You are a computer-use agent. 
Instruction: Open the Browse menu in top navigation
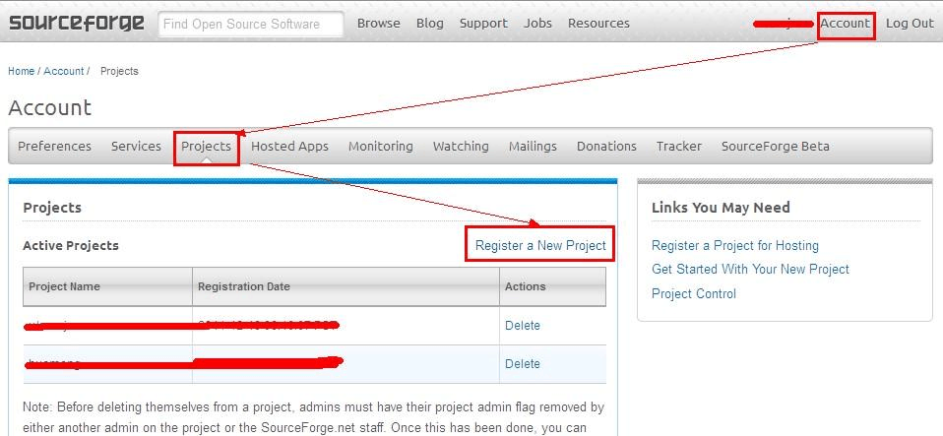pos(378,23)
